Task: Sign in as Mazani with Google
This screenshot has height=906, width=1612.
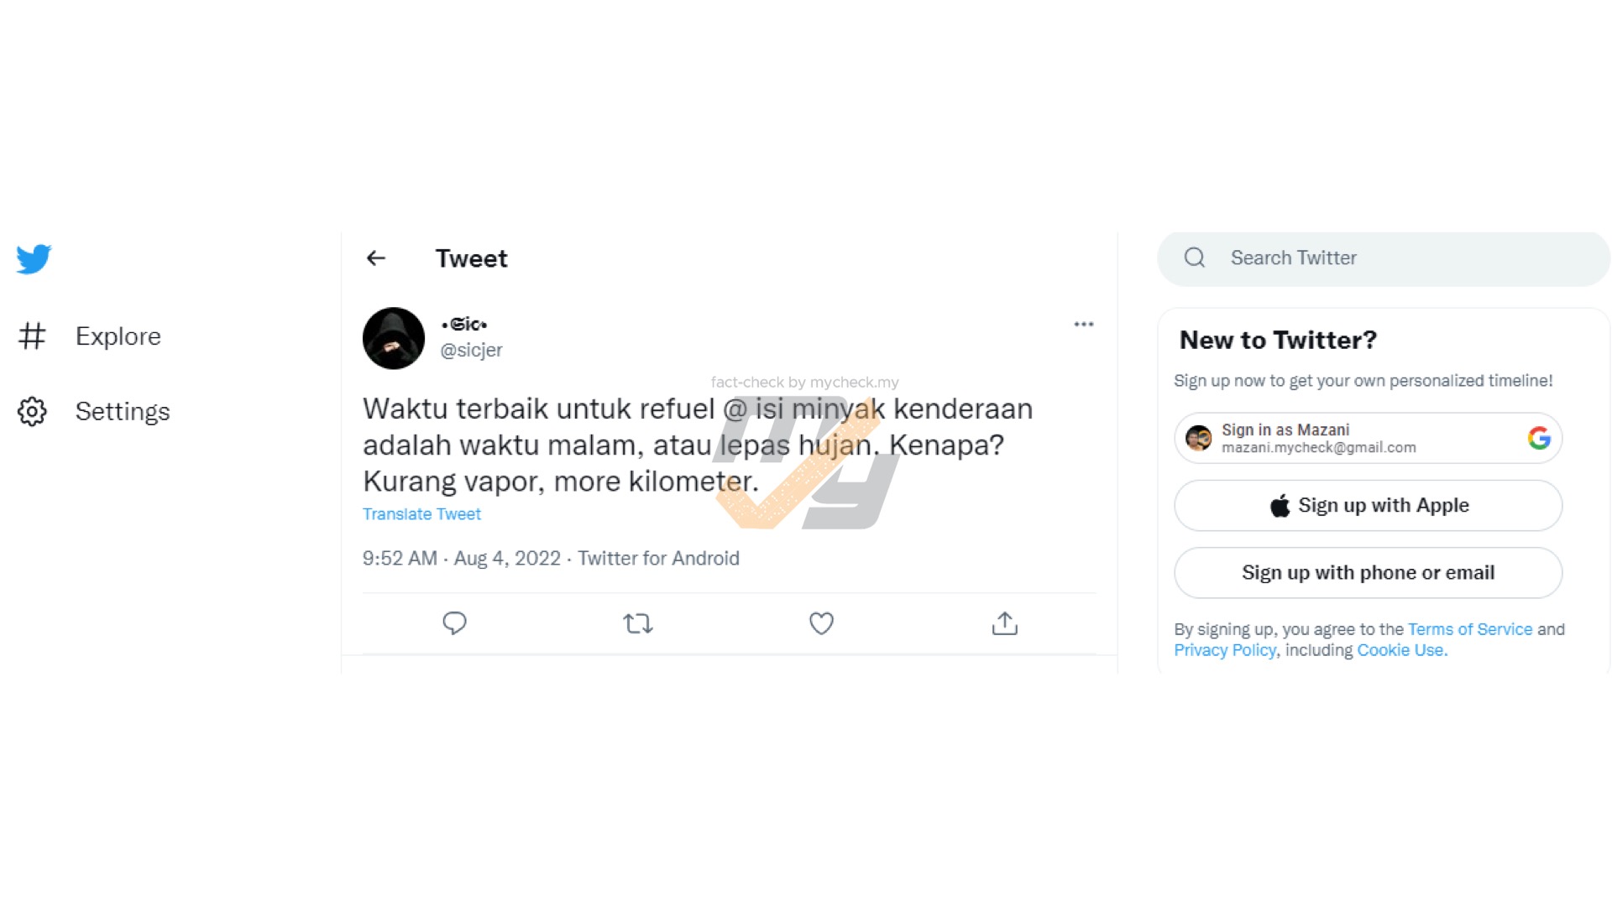Action: [1368, 438]
